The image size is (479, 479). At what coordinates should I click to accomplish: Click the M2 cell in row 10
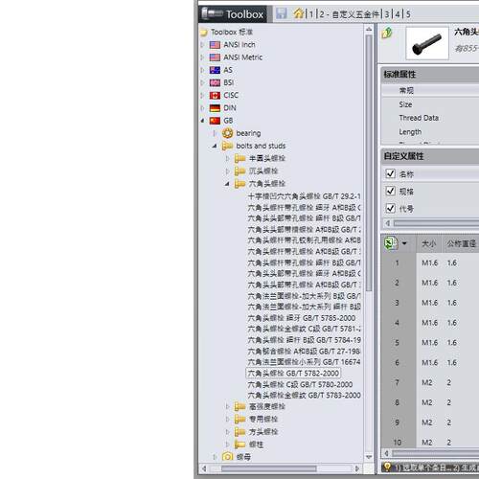click(x=427, y=443)
